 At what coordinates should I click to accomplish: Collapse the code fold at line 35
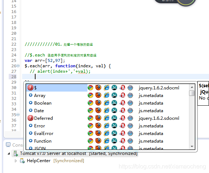pyautogui.click(x=18, y=114)
